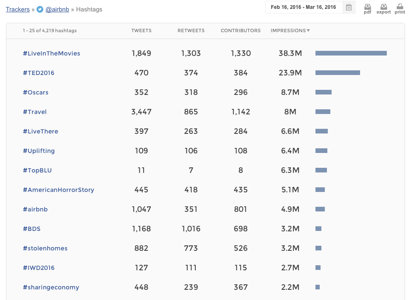Click the 2.2M impressions value
This screenshot has width=411, height=300.
tap(290, 287)
